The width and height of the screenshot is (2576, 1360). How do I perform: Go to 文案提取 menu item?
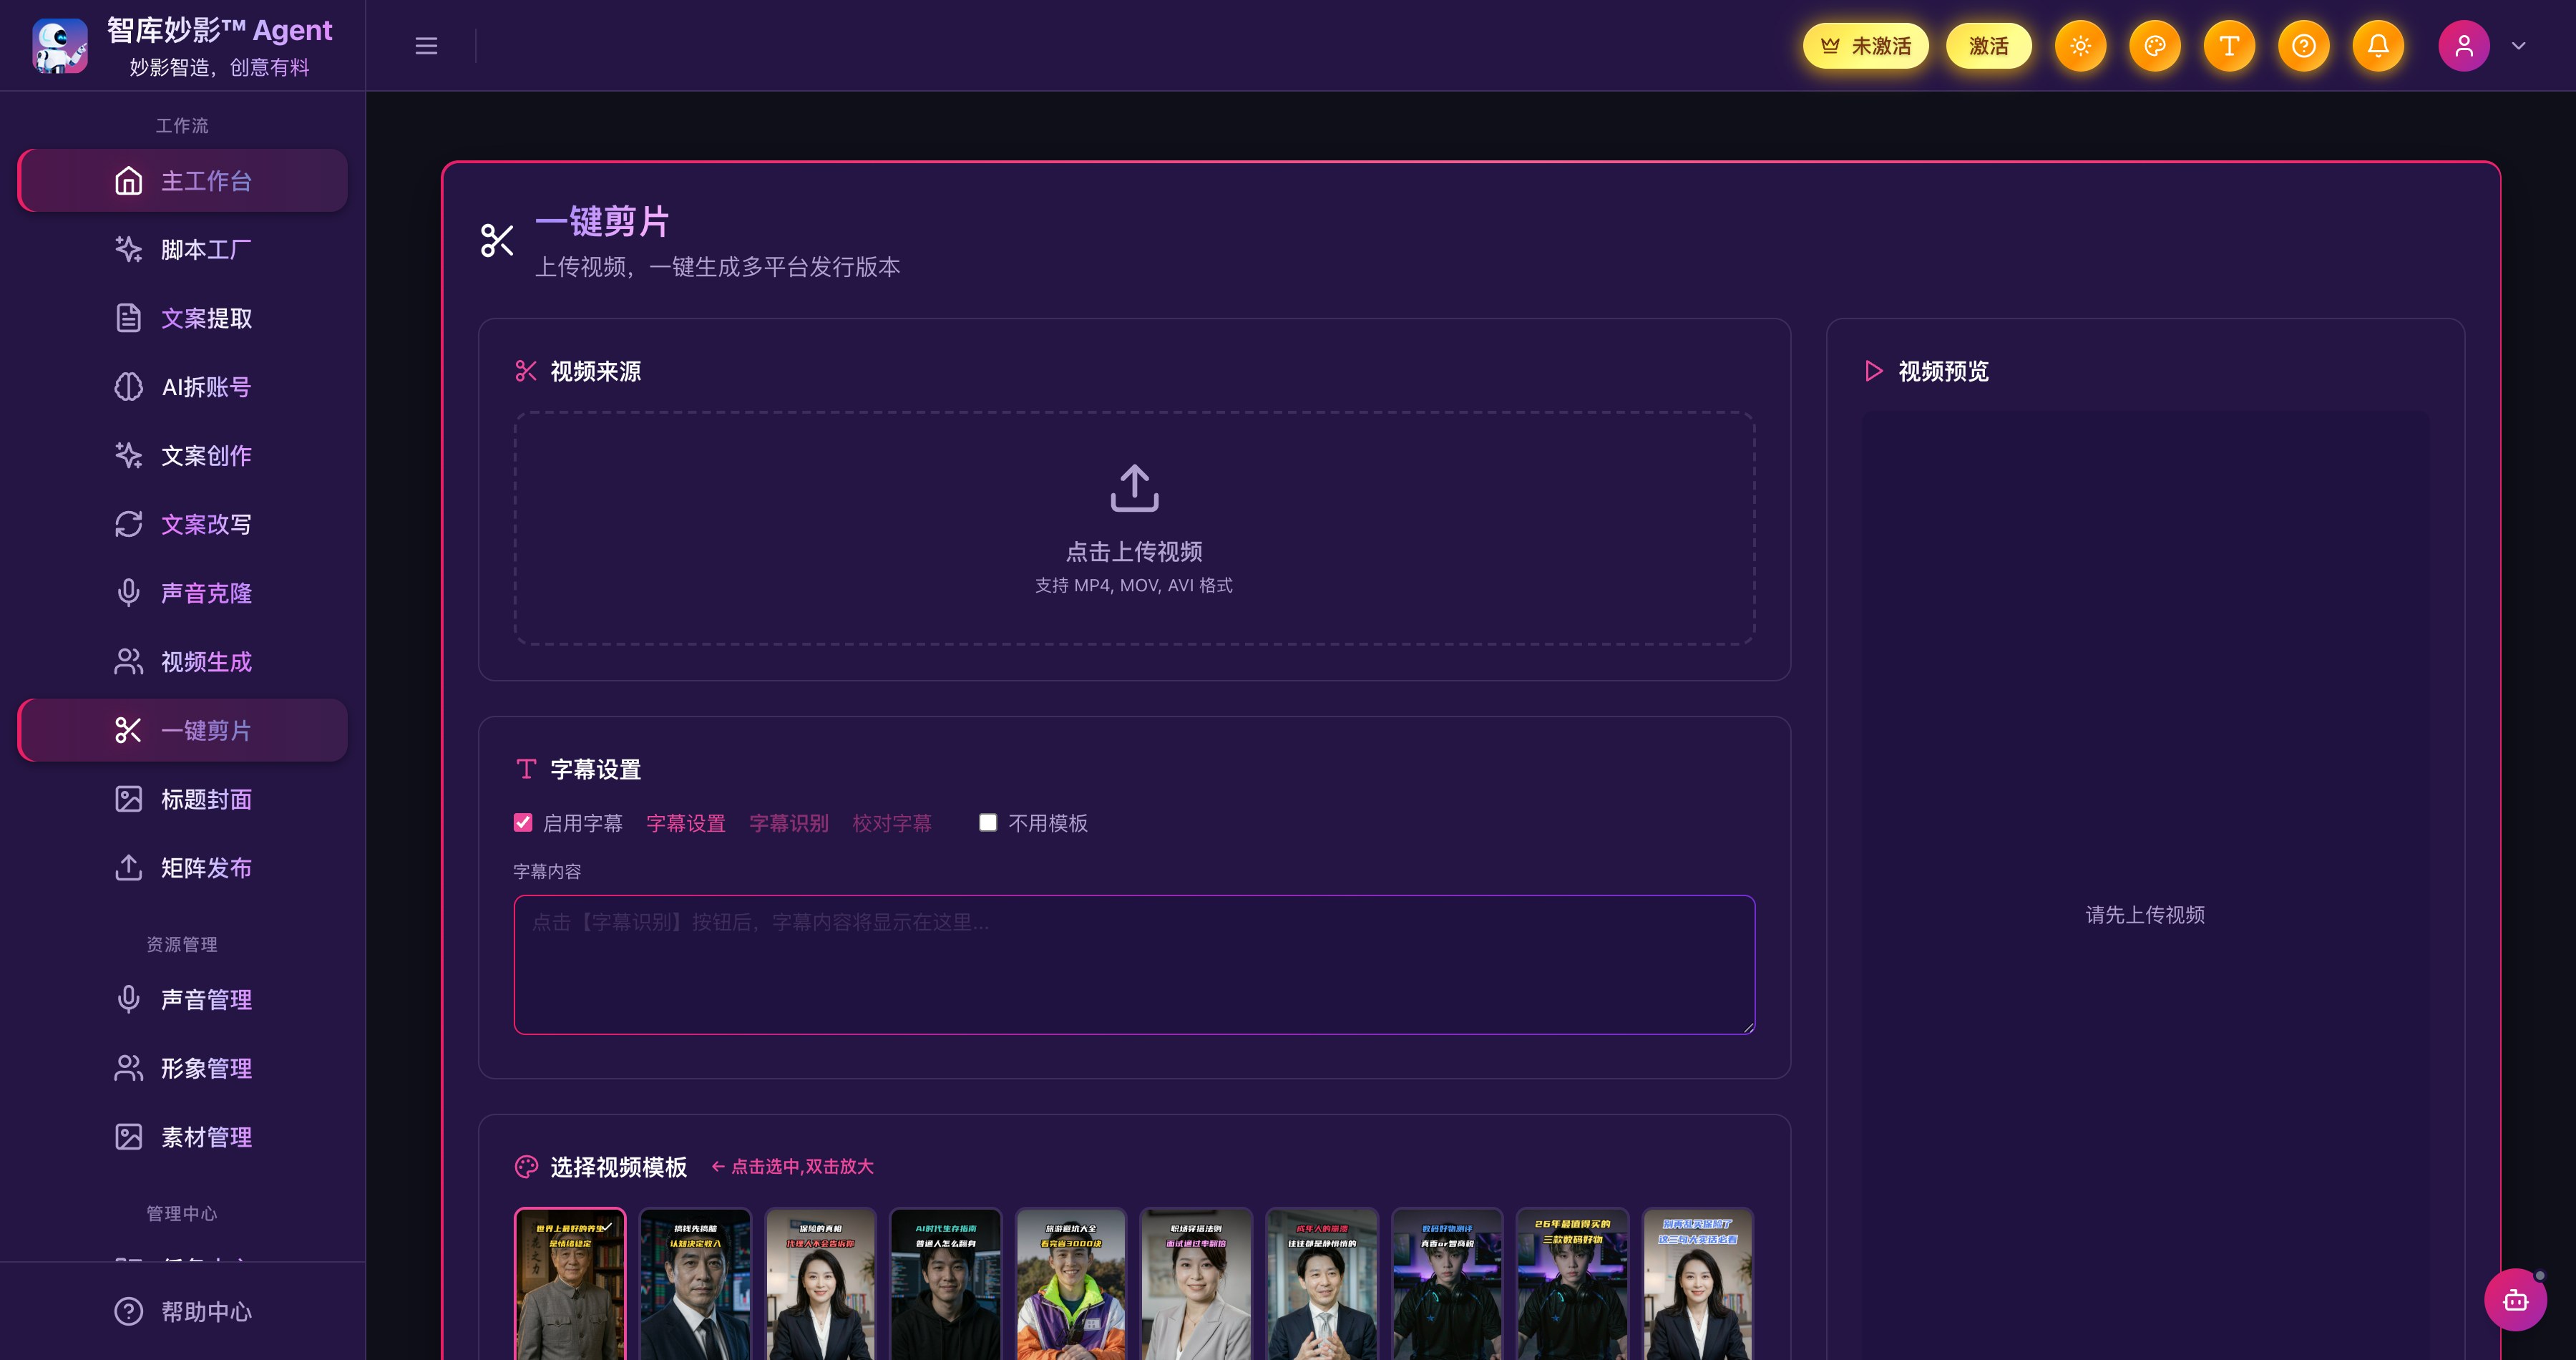(183, 318)
